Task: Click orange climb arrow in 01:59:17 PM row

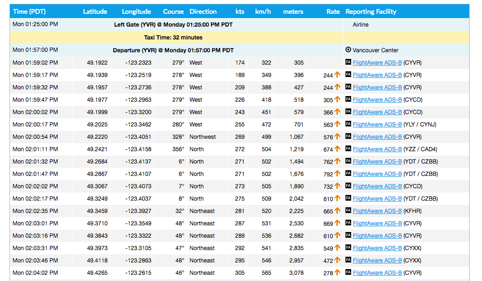Action: (x=337, y=75)
